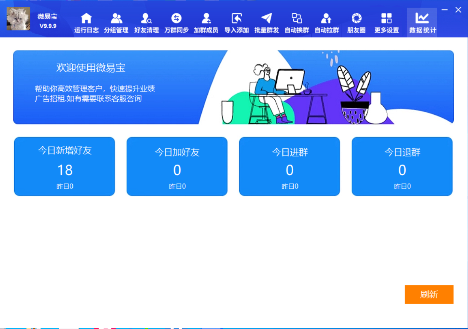
Task: Click the 万群同步 group sync icon
Action: coord(176,22)
